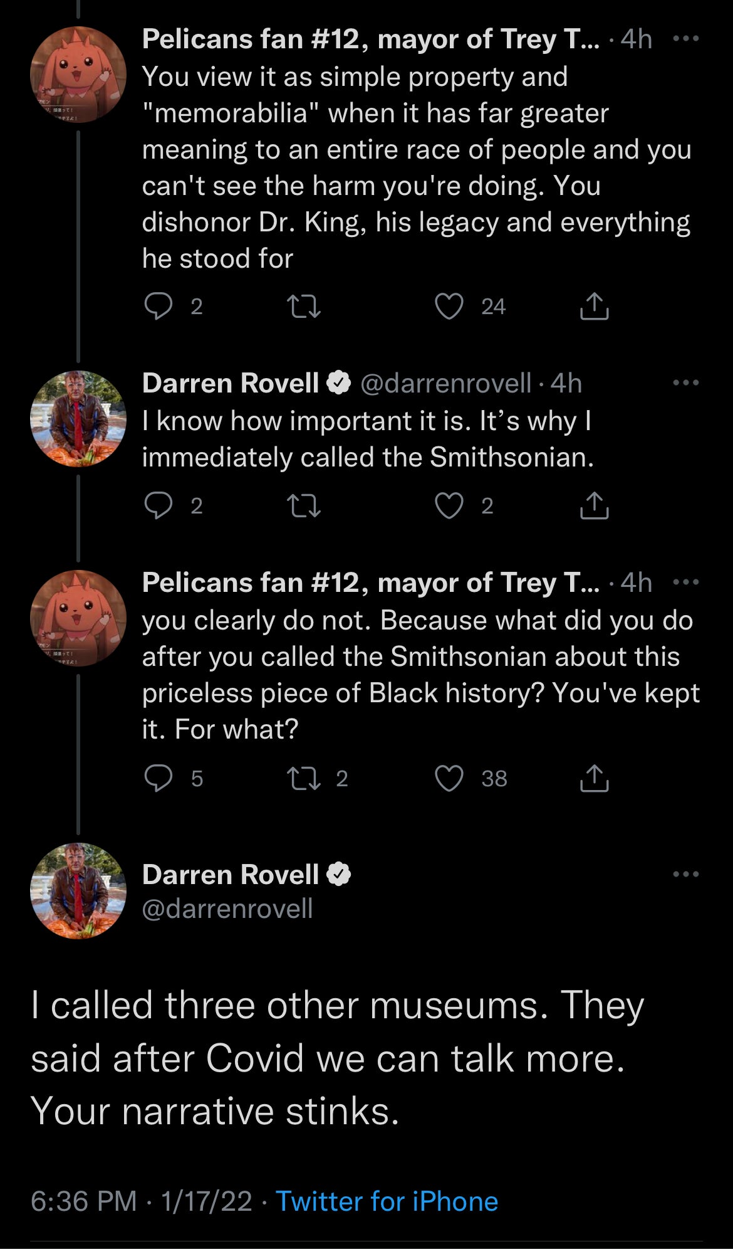Viewport: 733px width, 1249px height.
Task: Open more options on Darren Rovell's Smithsonian reply
Action: click(685, 382)
